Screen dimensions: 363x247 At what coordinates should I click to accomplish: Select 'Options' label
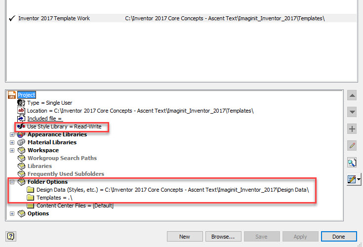point(38,213)
